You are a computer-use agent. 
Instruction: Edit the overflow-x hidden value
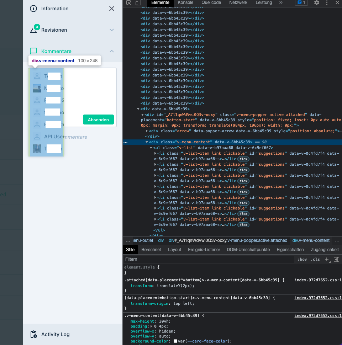click(x=166, y=331)
